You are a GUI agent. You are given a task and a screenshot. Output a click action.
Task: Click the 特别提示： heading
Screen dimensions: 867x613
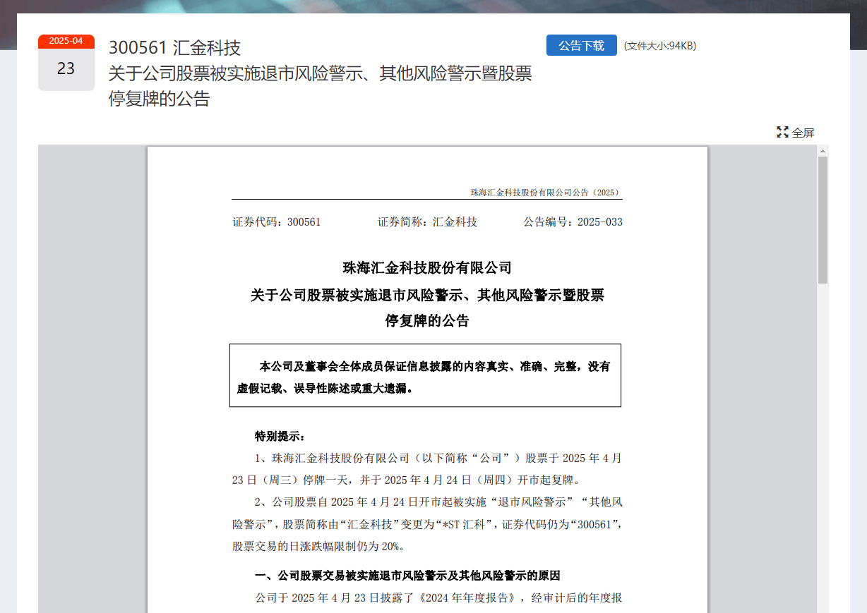click(x=280, y=437)
